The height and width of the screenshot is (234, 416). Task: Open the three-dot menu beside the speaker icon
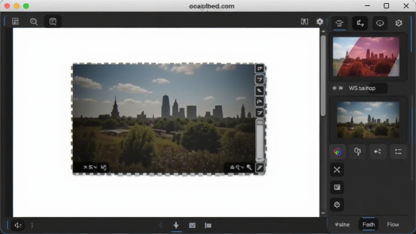point(32,225)
